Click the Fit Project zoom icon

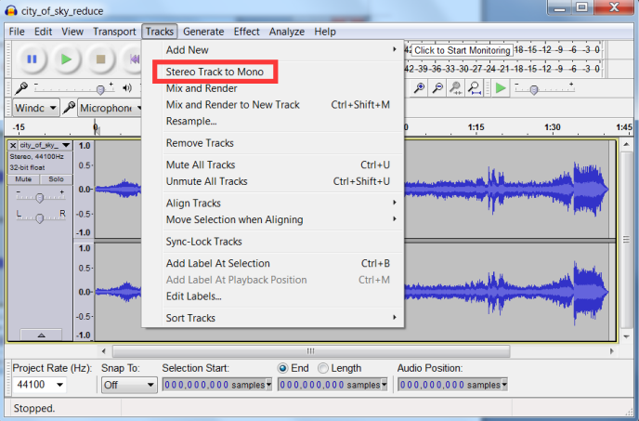(x=475, y=88)
